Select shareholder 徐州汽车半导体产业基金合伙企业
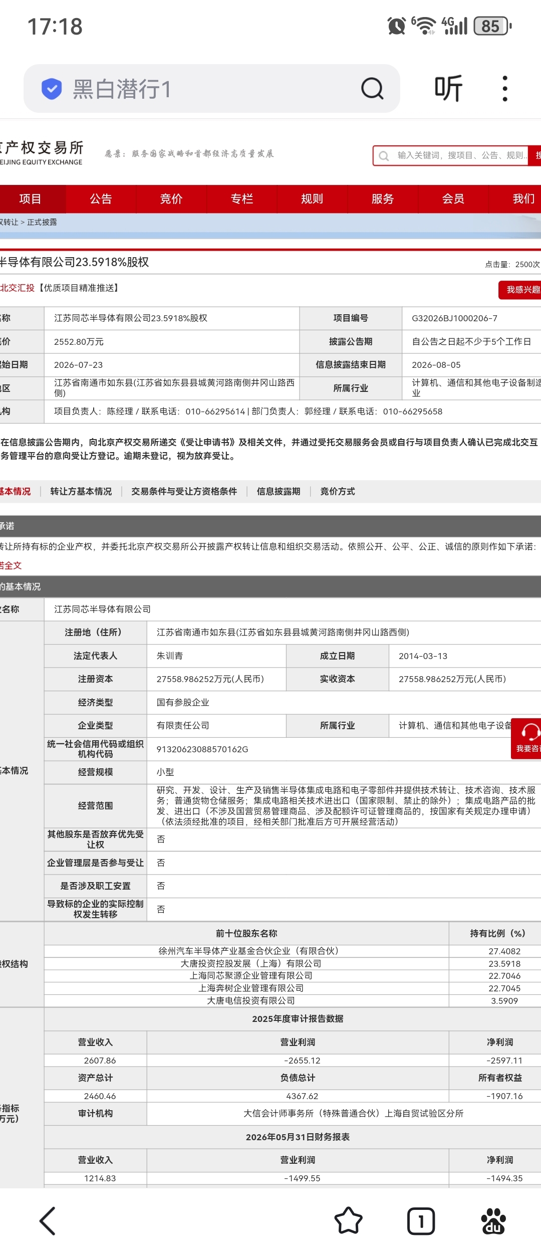 pyautogui.click(x=248, y=951)
